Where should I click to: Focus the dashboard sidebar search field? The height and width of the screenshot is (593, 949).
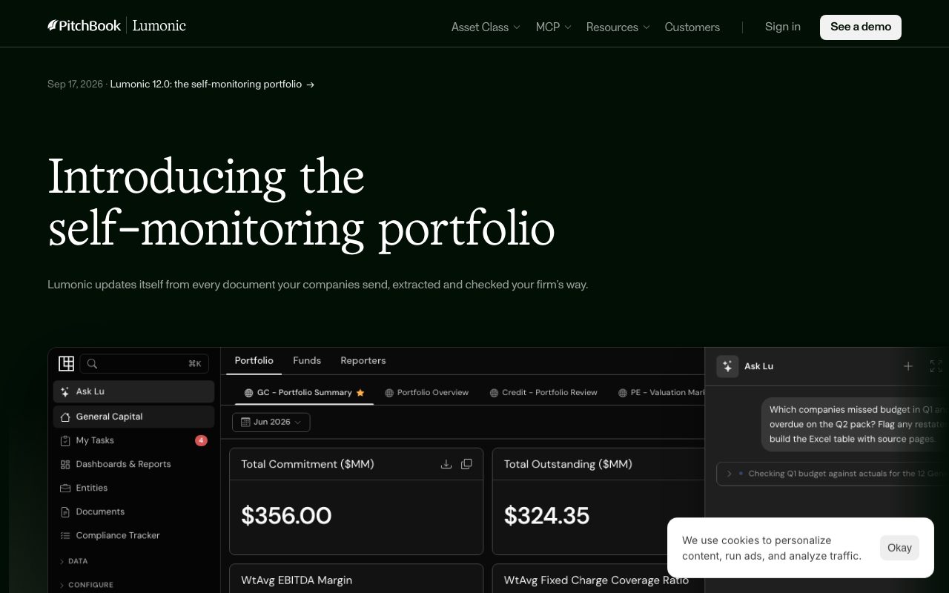[145, 363]
